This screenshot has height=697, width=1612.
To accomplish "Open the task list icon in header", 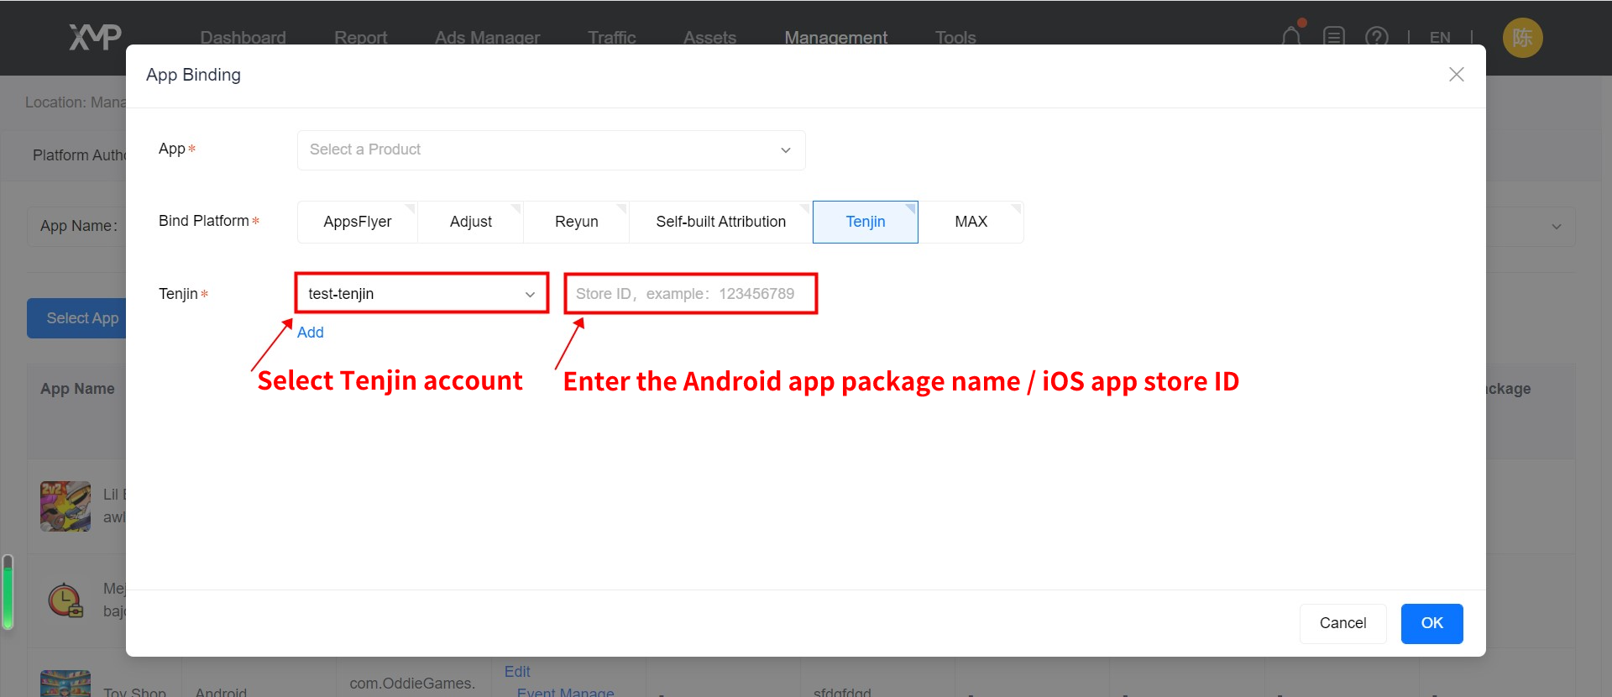I will coord(1334,37).
